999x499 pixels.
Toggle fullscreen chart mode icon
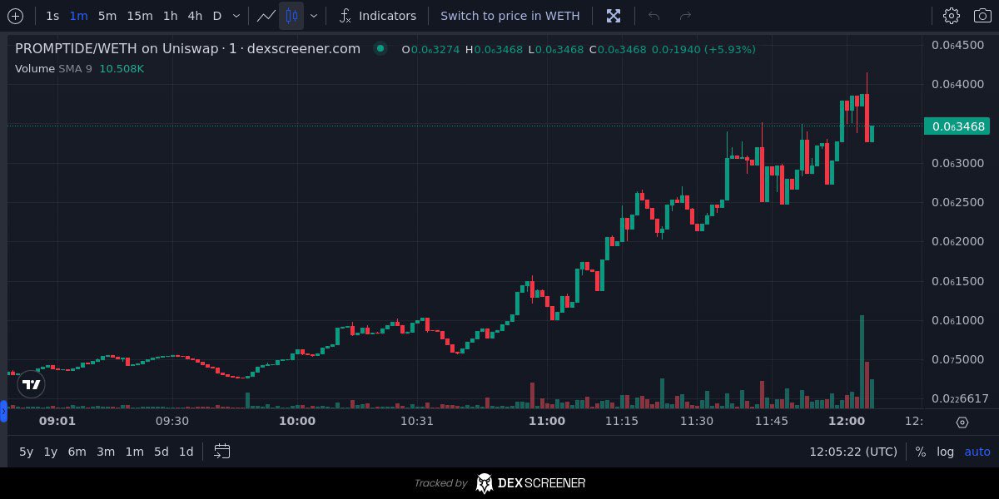(614, 16)
